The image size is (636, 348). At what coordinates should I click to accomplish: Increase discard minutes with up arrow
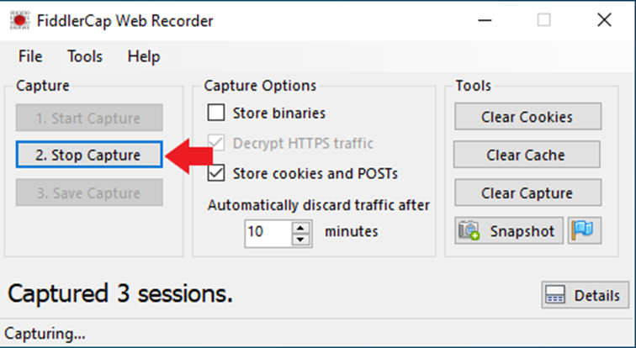[300, 227]
